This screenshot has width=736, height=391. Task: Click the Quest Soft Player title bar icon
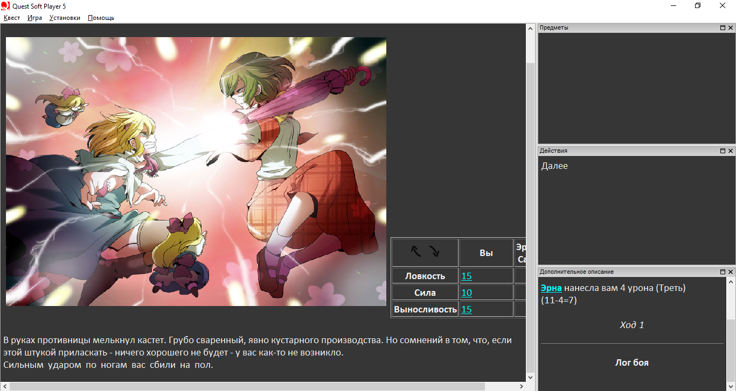point(5,5)
